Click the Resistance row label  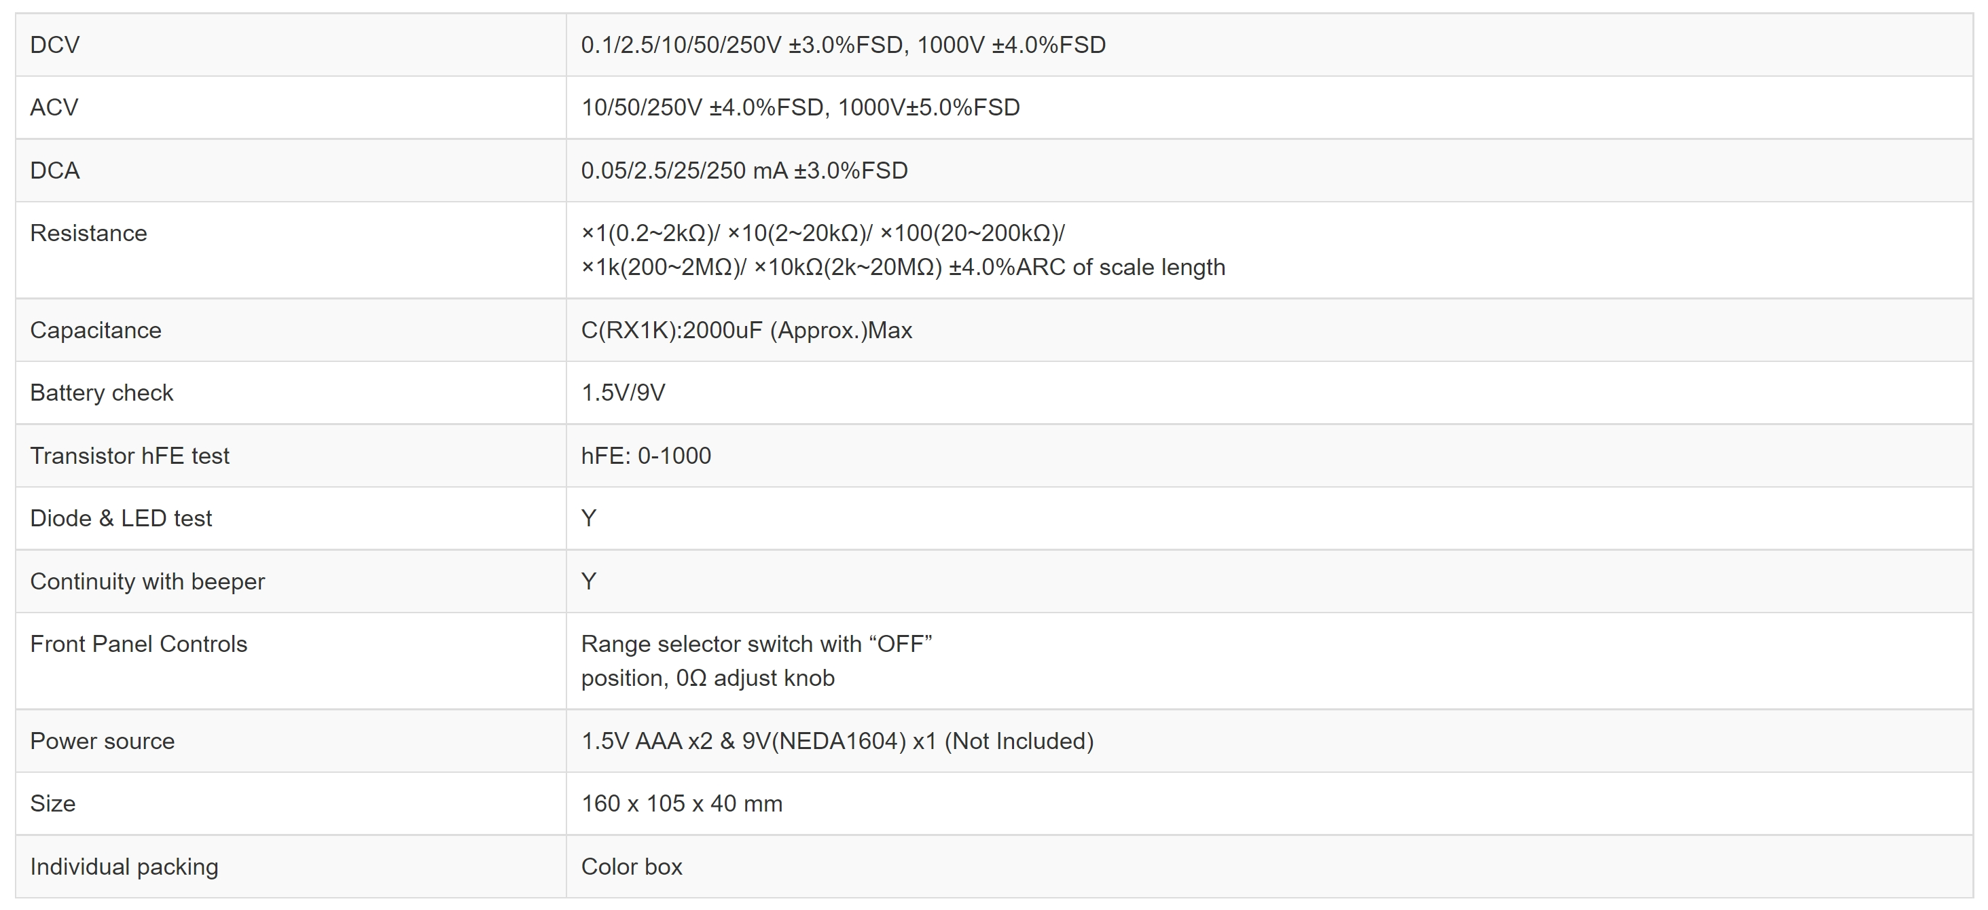88,233
